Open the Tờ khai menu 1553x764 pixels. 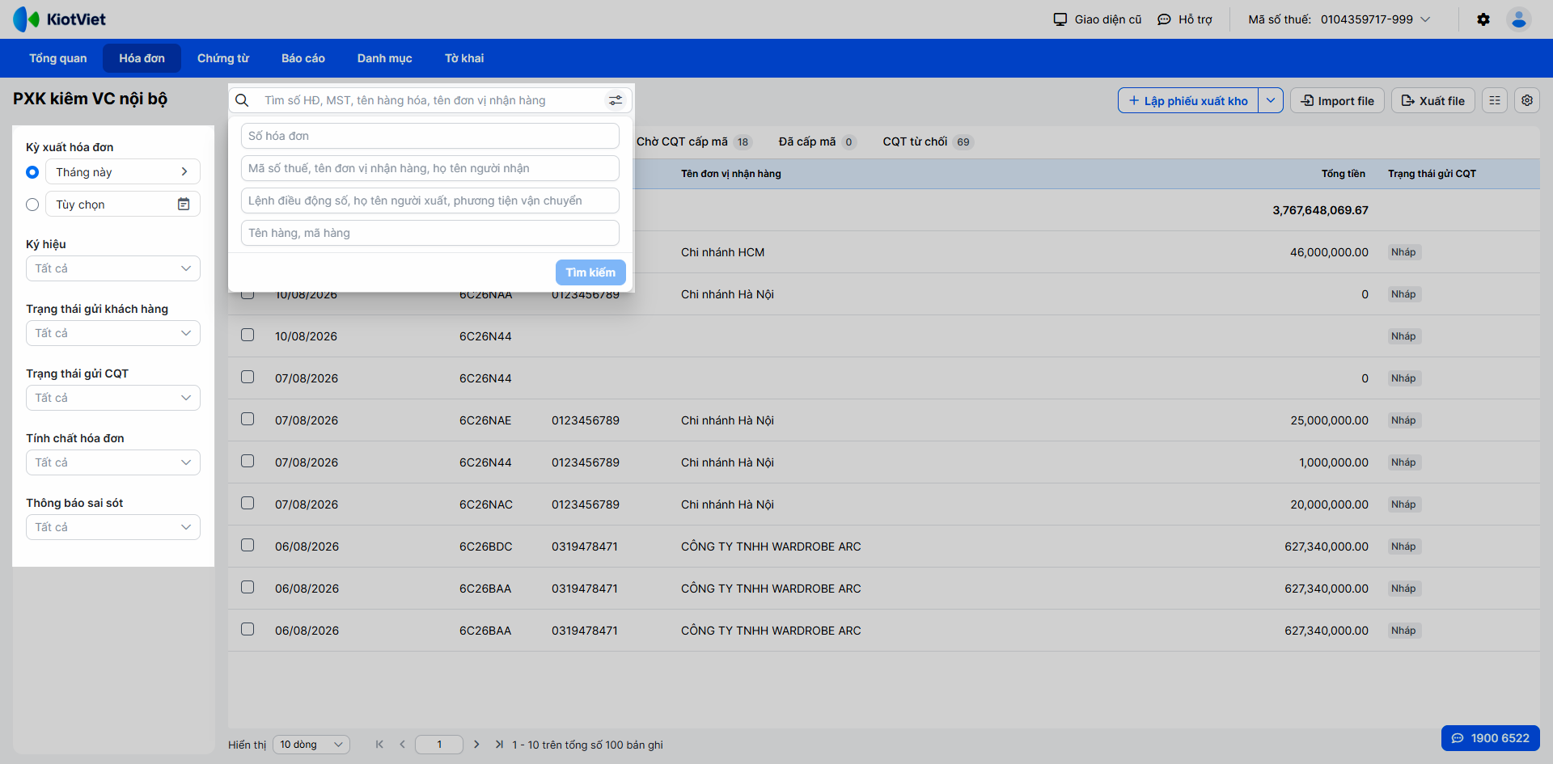tap(464, 58)
